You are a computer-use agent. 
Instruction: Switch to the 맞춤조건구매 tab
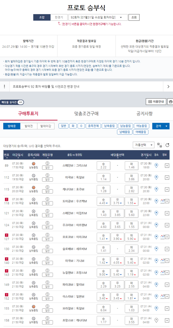(86, 114)
